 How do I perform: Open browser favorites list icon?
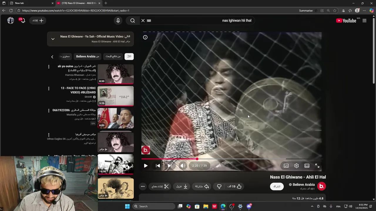click(350, 11)
